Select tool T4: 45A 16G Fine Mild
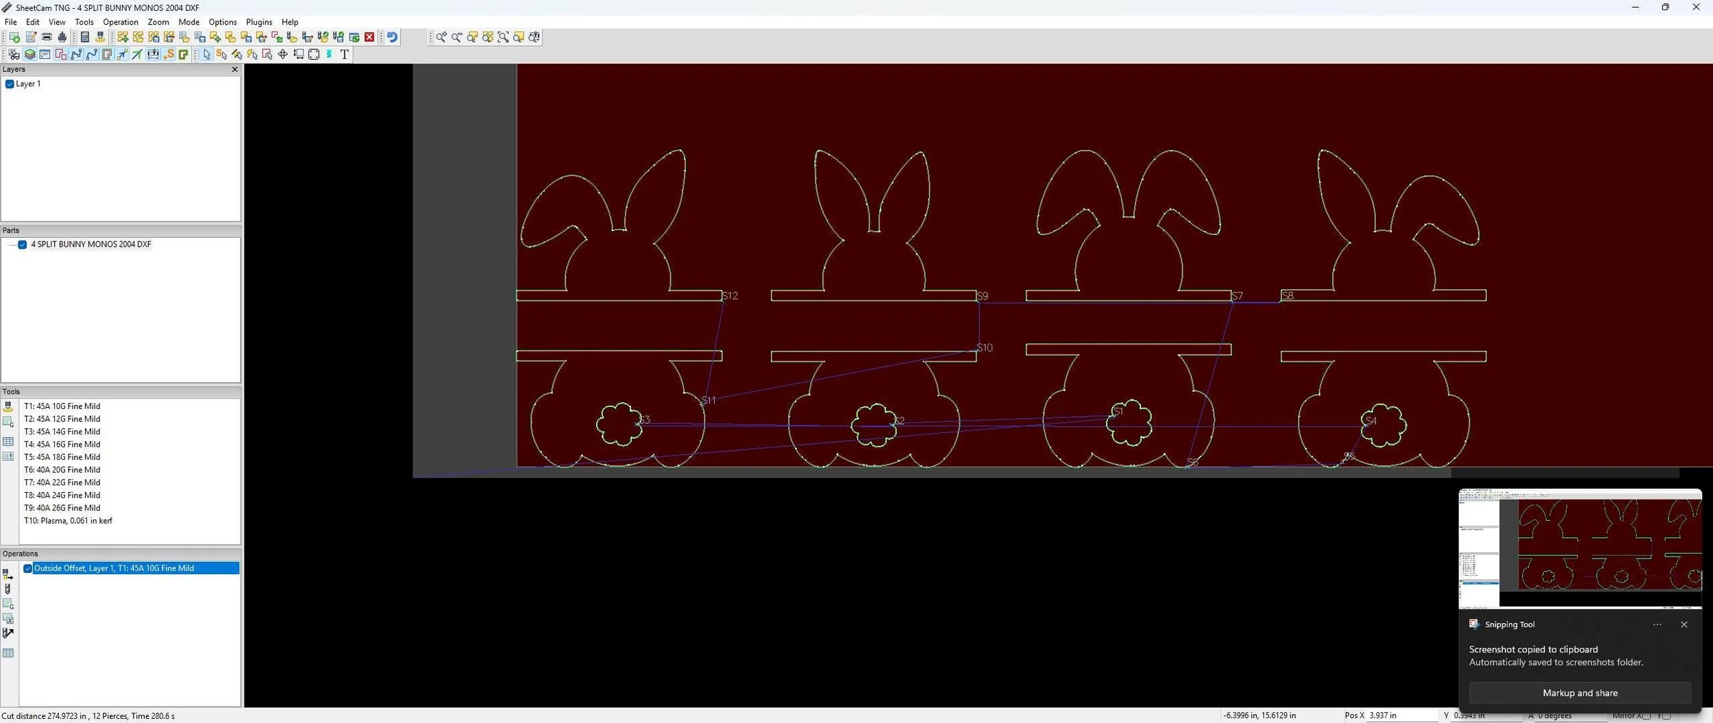The image size is (1713, 723). pyautogui.click(x=62, y=444)
